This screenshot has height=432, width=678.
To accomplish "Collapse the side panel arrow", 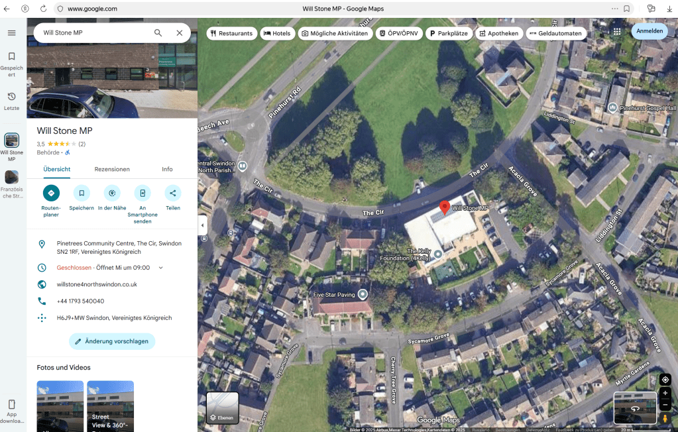I will pyautogui.click(x=202, y=225).
